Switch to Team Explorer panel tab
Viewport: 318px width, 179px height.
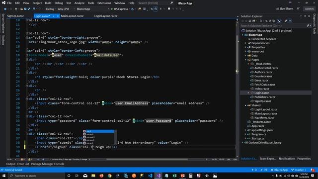pyautogui.click(x=268, y=159)
